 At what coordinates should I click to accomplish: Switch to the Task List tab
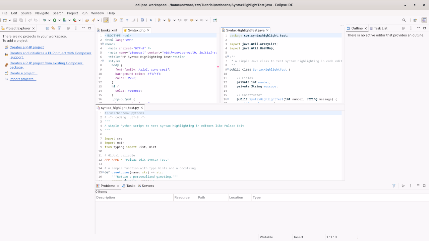click(x=379, y=28)
